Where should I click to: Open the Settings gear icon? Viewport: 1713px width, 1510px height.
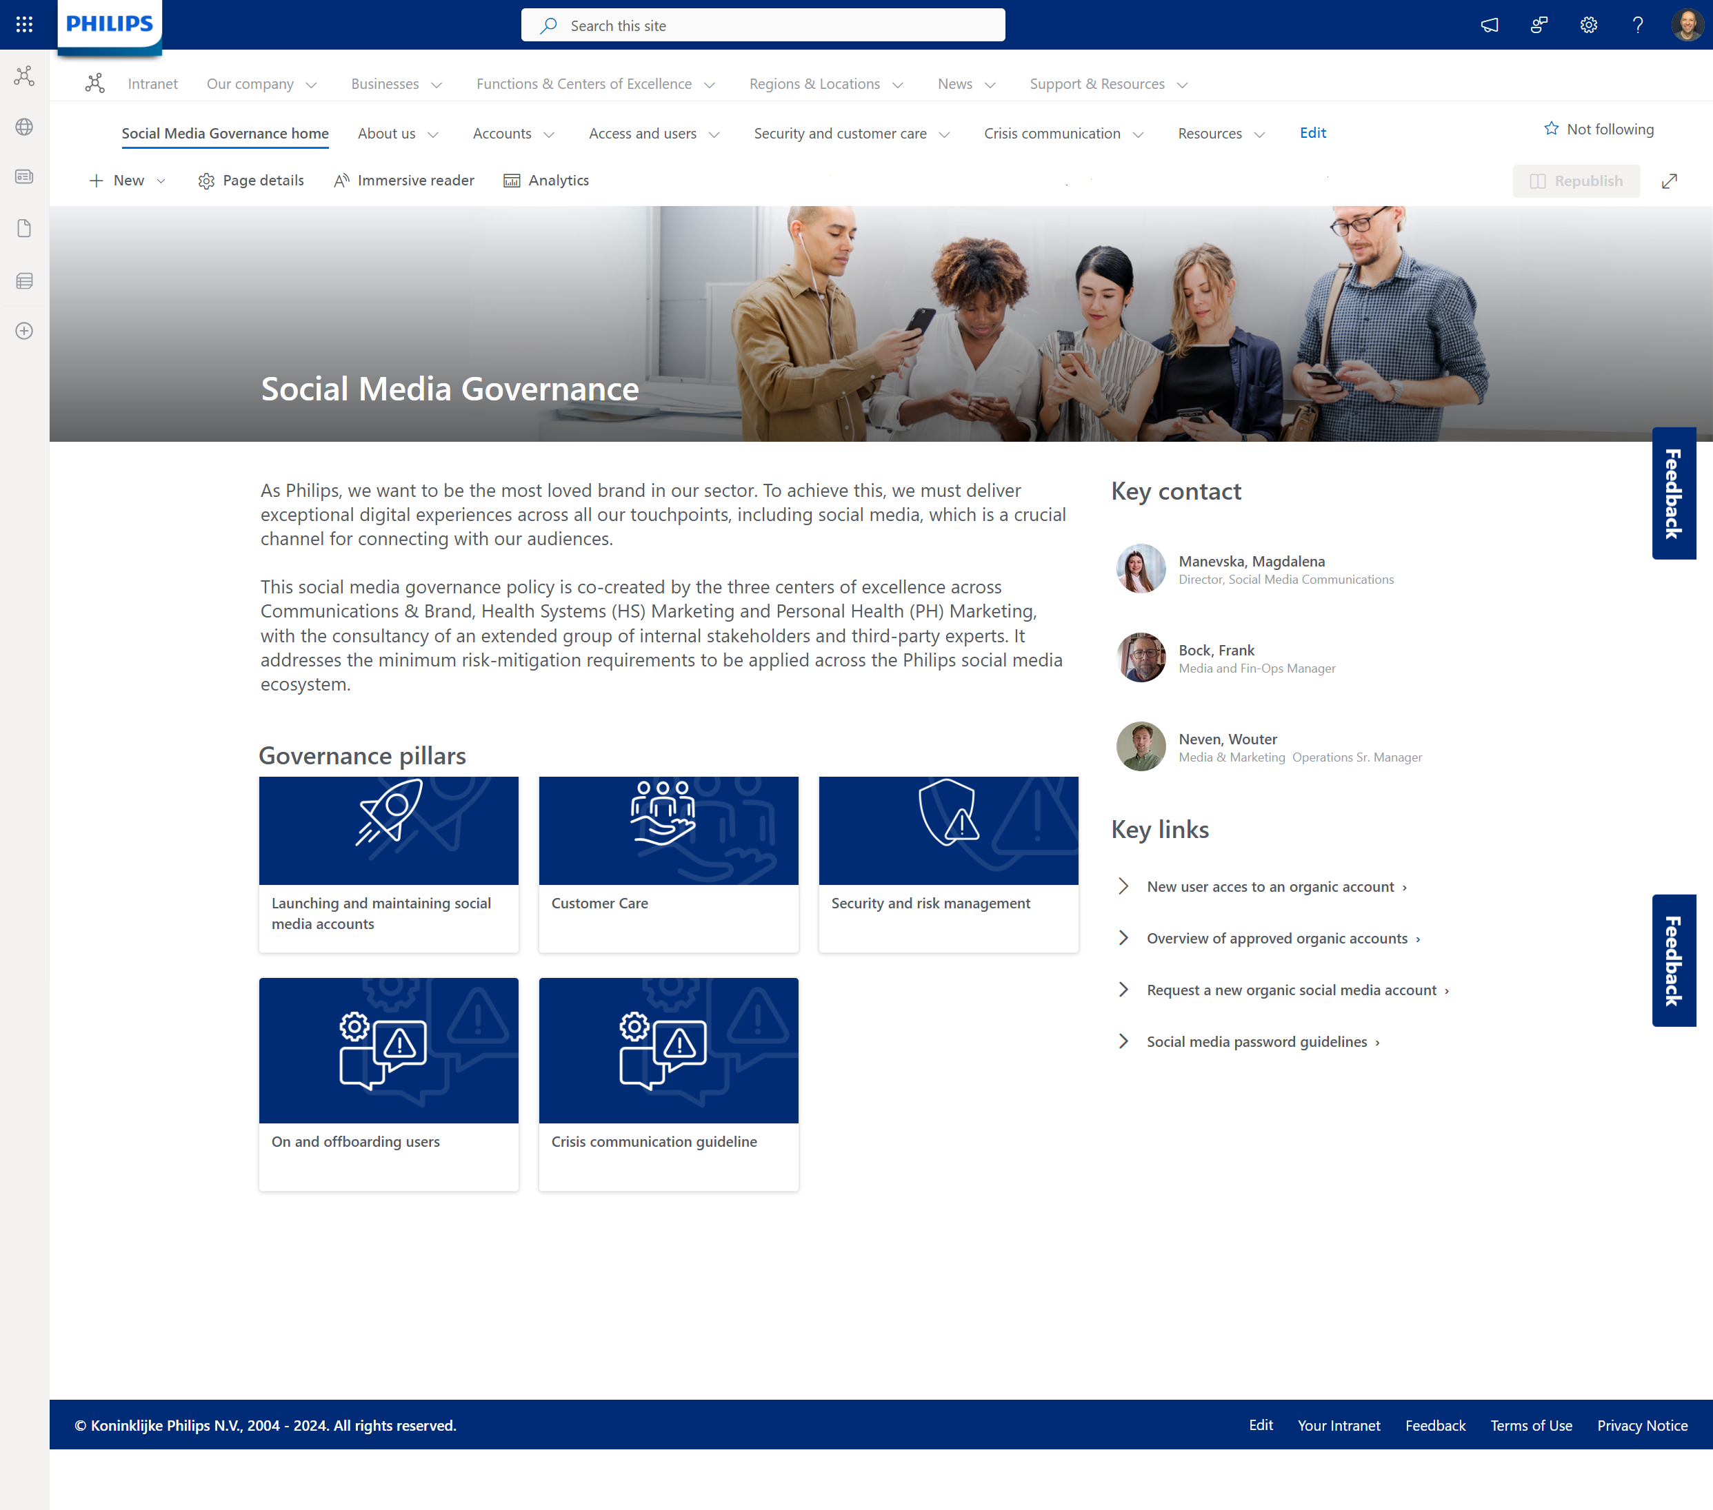(1588, 25)
